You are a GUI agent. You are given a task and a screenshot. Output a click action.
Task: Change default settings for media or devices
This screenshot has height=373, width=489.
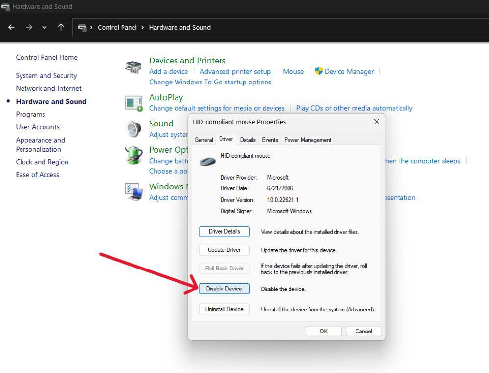[217, 108]
